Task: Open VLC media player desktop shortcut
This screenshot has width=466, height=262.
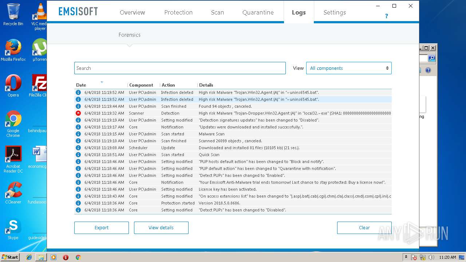Action: [x=39, y=16]
